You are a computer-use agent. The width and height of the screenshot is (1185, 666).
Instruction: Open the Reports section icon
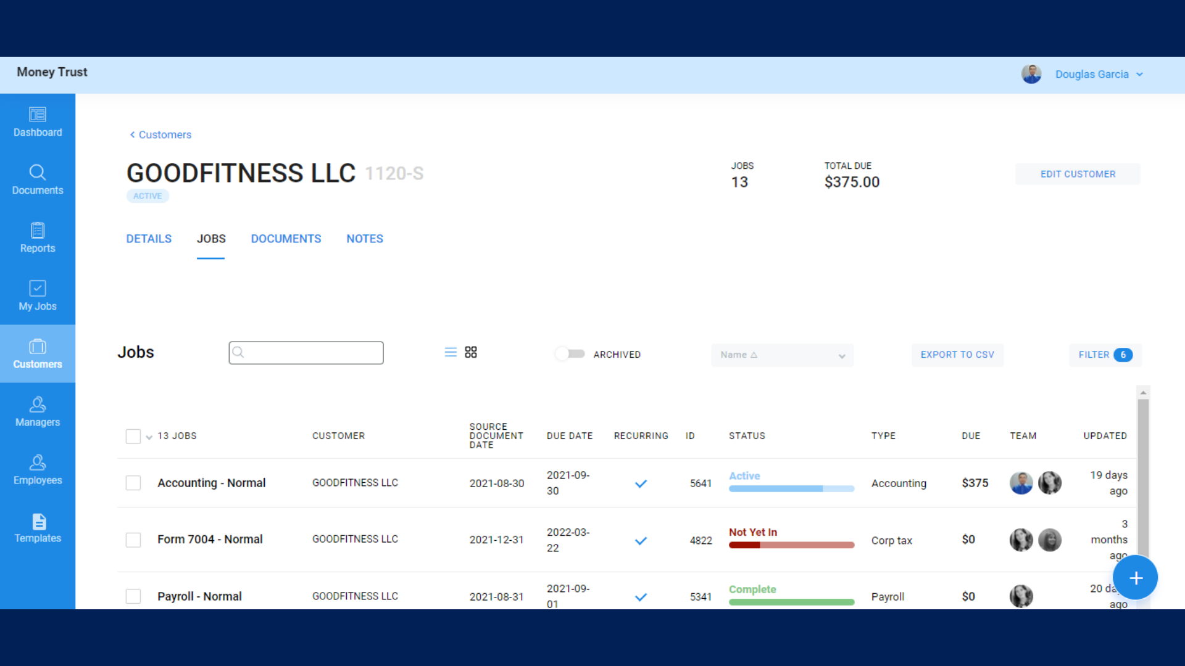pyautogui.click(x=38, y=231)
